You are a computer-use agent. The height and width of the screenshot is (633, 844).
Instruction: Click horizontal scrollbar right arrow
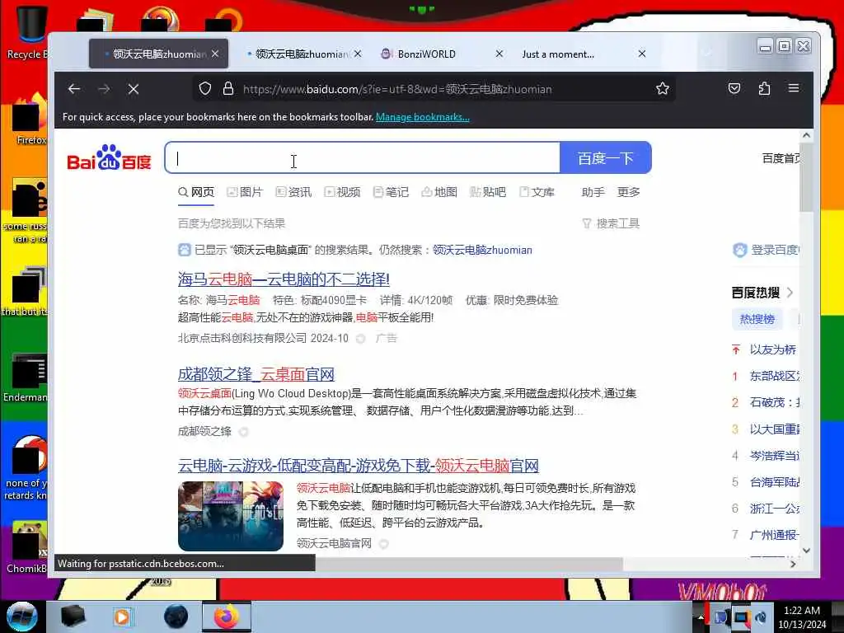[792, 564]
